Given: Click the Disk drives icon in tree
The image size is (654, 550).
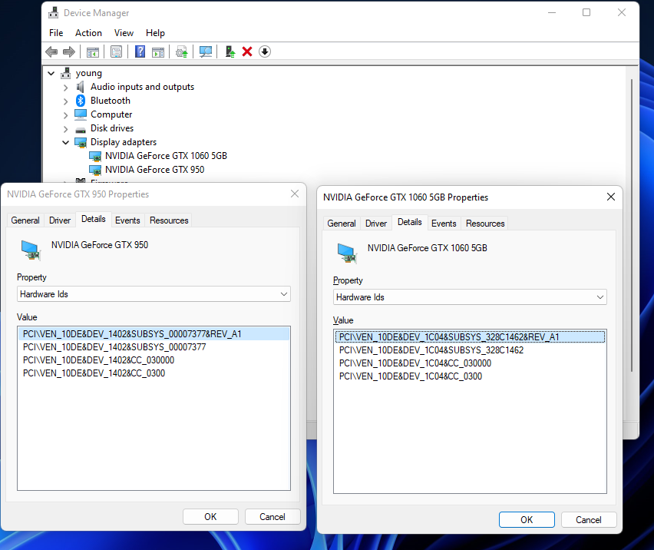Looking at the screenshot, I should coord(81,129).
